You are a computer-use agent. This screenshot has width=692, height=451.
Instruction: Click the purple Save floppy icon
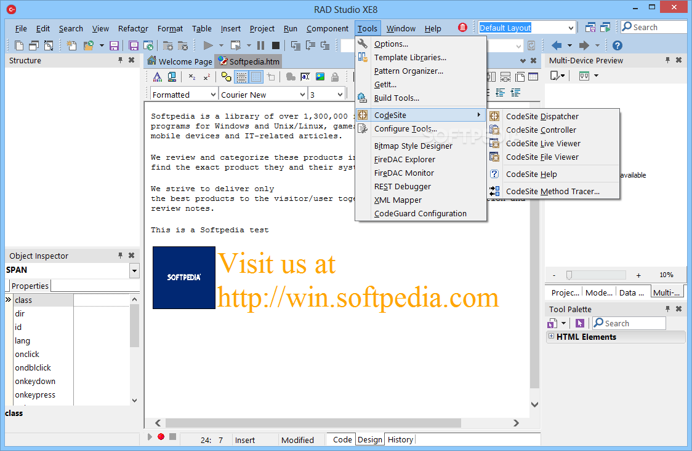coord(115,45)
